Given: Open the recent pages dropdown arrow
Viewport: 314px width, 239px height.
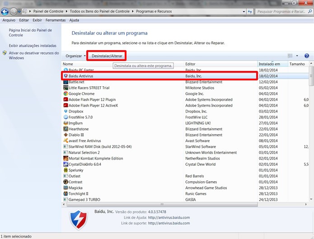Looking at the screenshot, I should click(19, 12).
